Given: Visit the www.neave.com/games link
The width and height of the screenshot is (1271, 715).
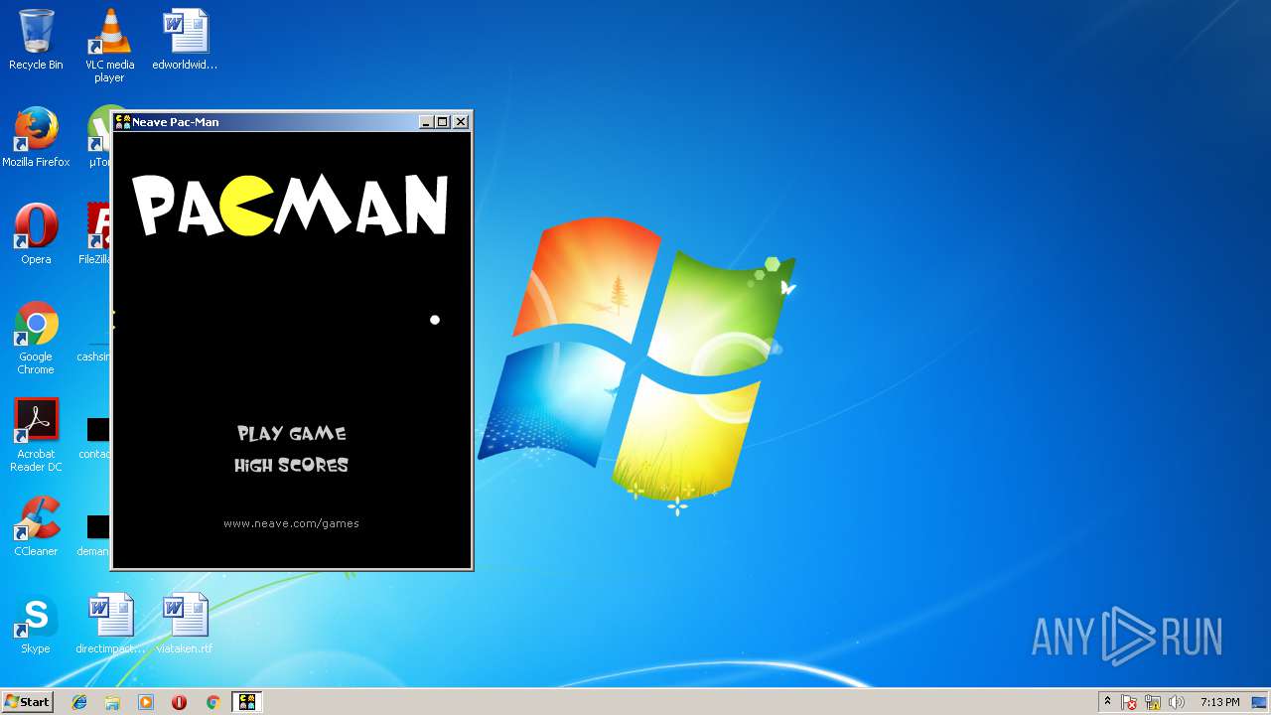Looking at the screenshot, I should point(291,523).
